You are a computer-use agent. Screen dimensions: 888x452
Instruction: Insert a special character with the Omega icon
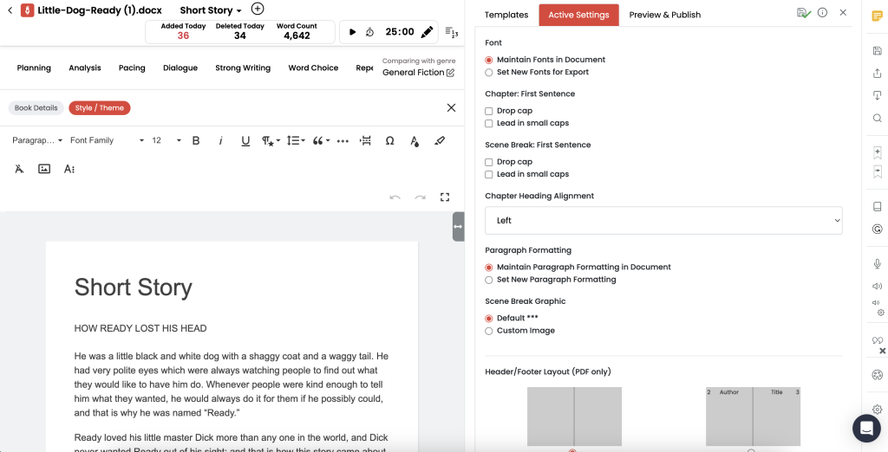click(389, 140)
